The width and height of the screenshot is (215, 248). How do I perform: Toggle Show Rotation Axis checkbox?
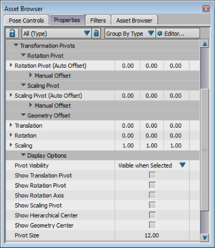152,195
